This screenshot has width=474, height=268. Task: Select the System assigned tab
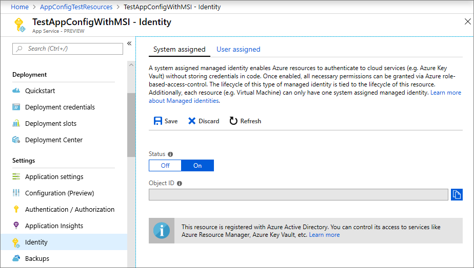click(179, 50)
